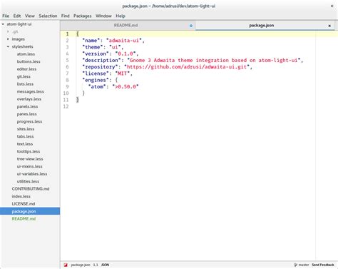Select the package.json editor tab
This screenshot has width=338, height=269.
click(265, 26)
